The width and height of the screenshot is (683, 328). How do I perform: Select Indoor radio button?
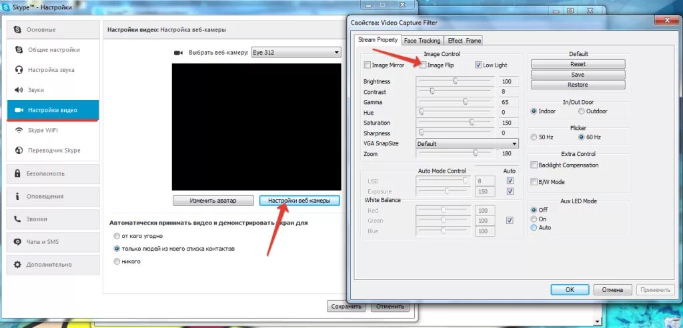(x=534, y=111)
